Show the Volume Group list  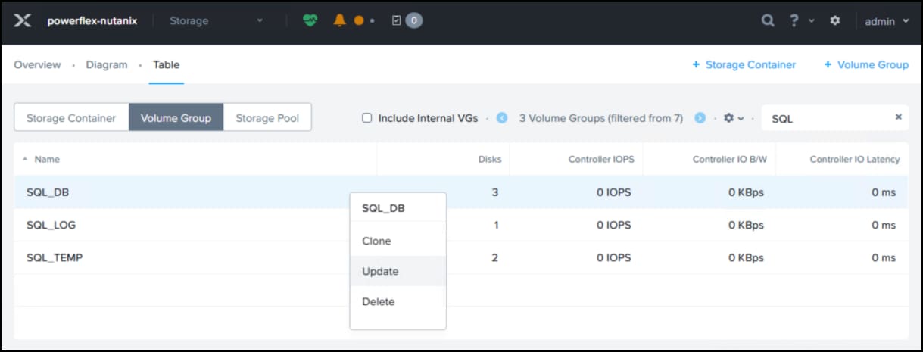176,118
